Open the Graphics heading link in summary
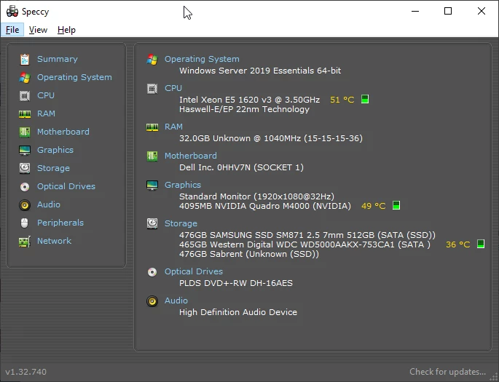 click(x=183, y=185)
